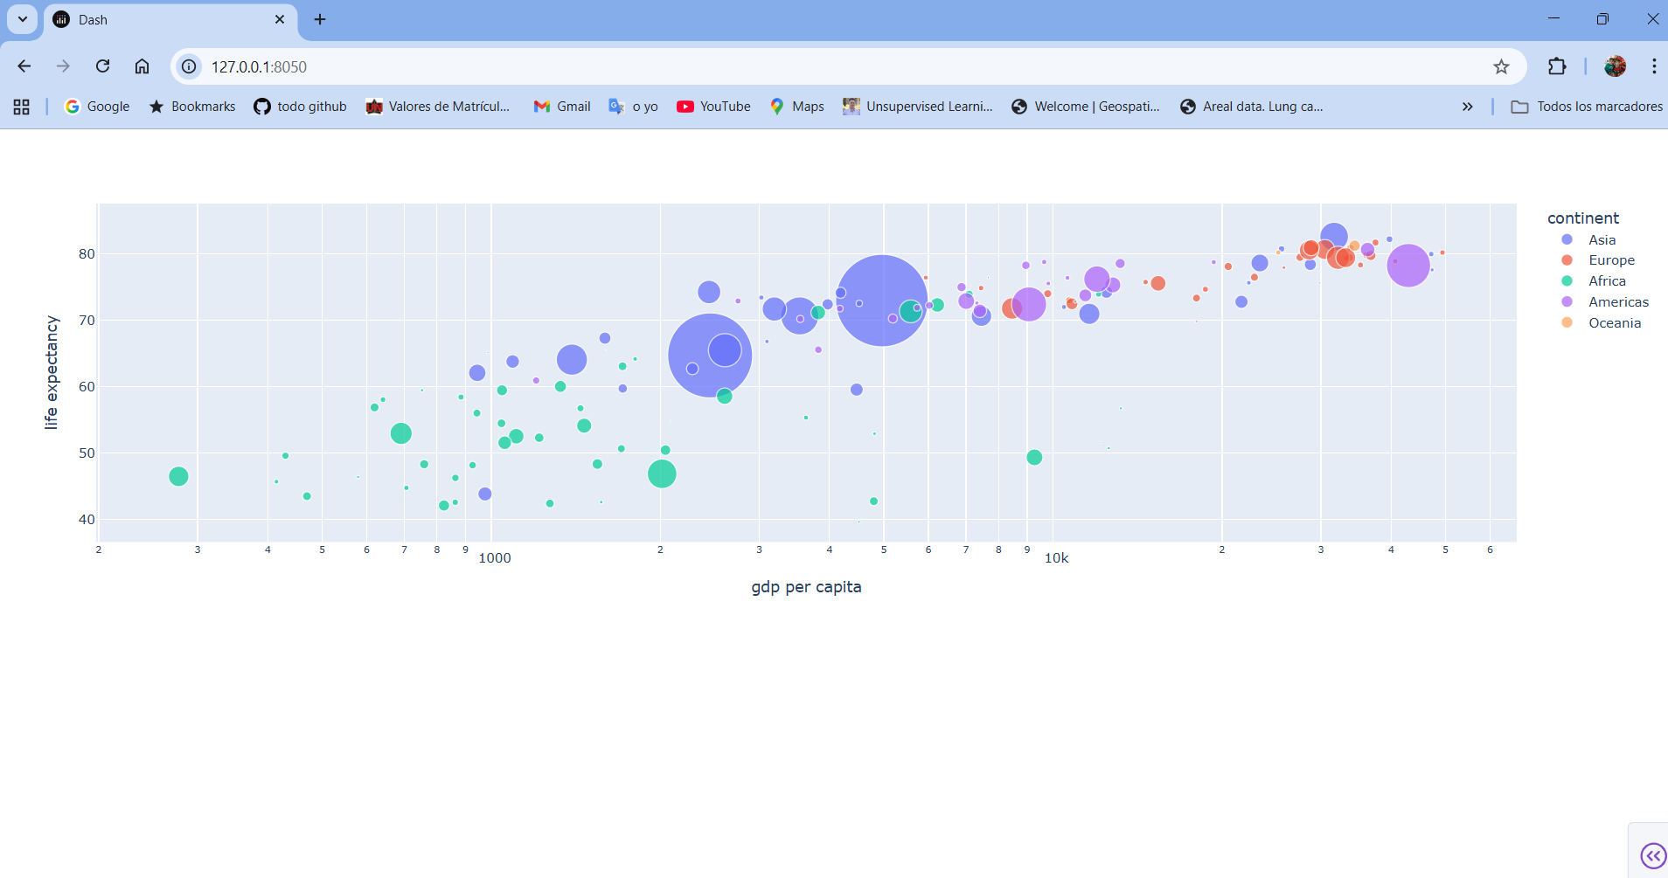Screen dimensions: 1668x878
Task: Open the profile avatar menu
Action: [1615, 66]
